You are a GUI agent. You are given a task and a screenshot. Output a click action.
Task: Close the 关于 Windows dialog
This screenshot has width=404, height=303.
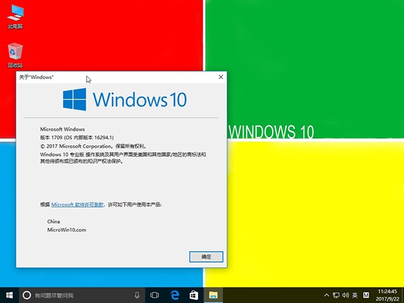[221, 77]
